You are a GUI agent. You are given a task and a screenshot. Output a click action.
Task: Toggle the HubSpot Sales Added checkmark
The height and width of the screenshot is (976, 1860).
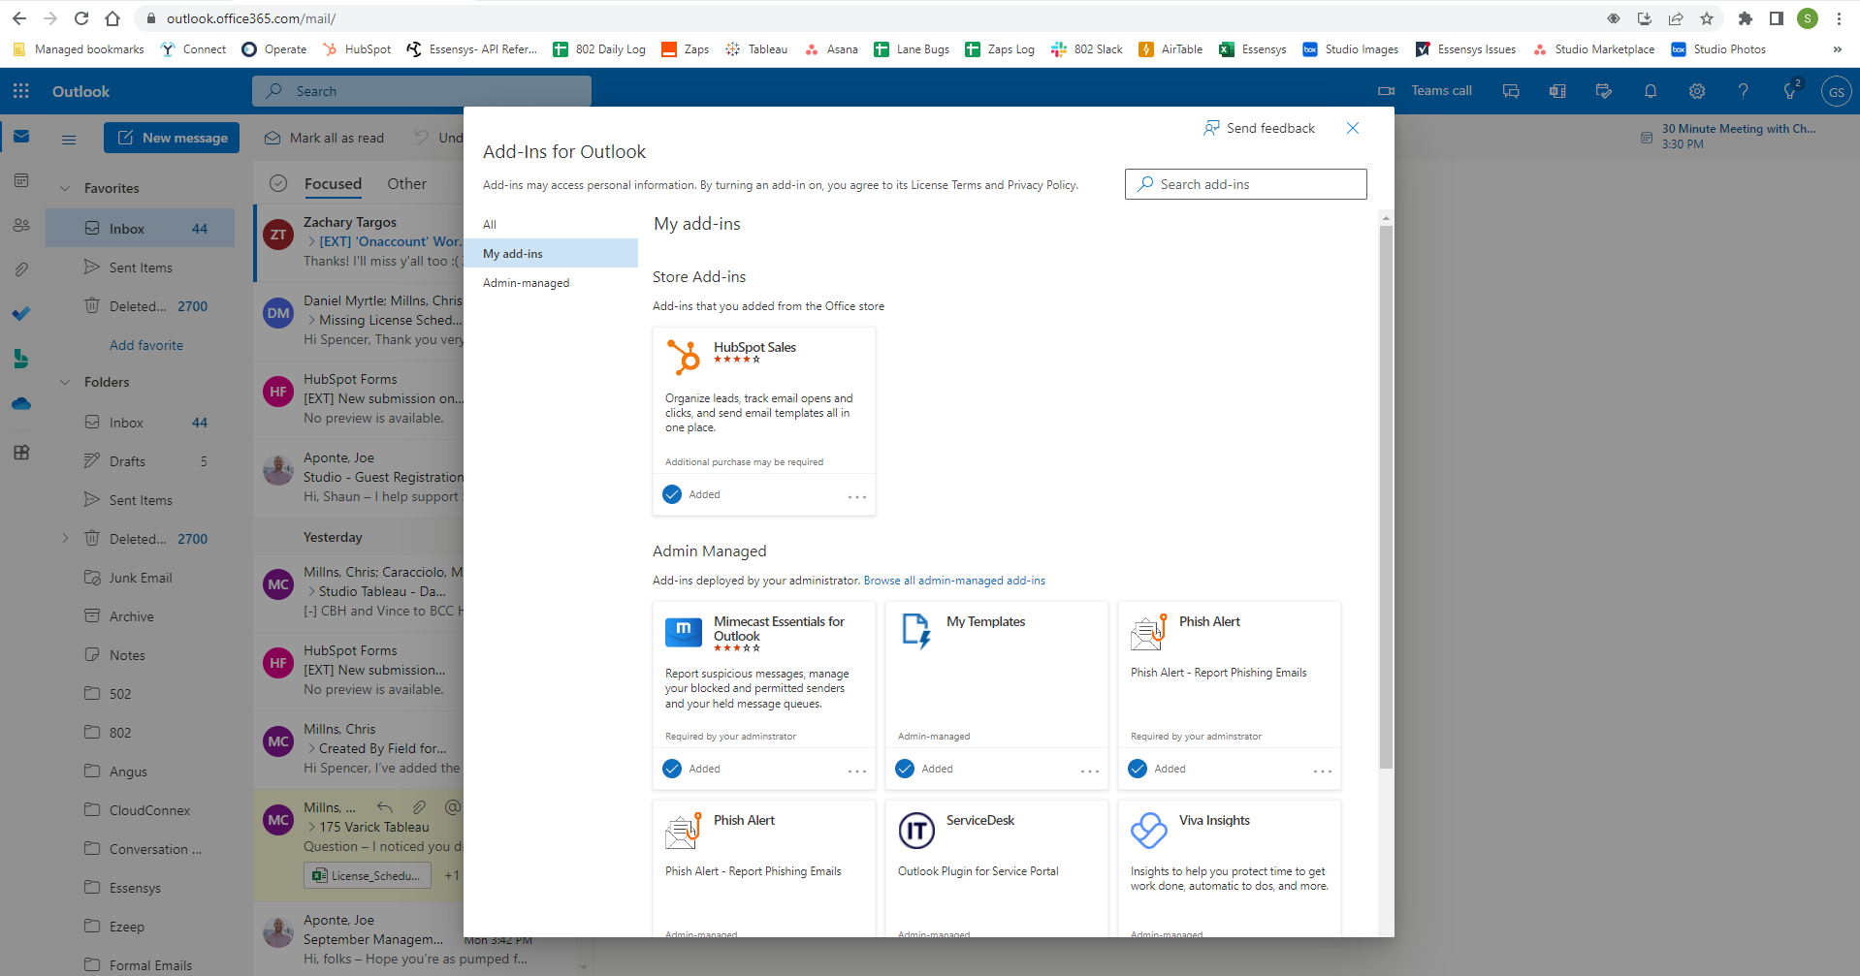pyautogui.click(x=672, y=494)
